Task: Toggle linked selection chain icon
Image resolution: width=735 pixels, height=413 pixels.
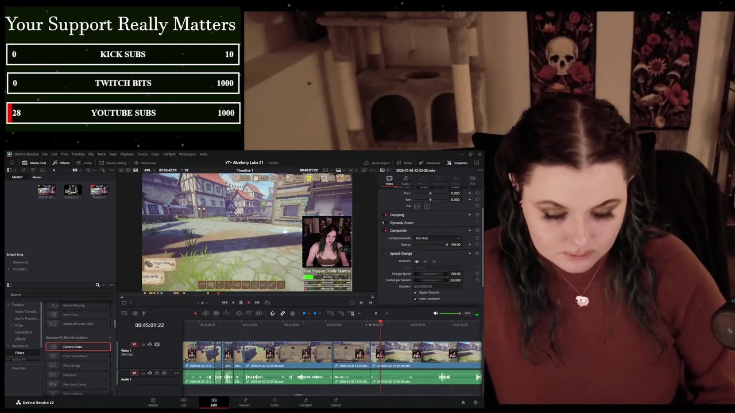Action: tap(283, 313)
